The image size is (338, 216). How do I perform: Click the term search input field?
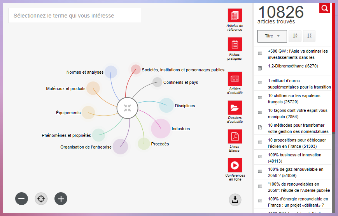(75, 16)
